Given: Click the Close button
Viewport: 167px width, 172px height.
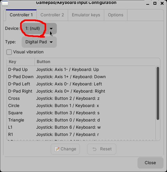Looking at the screenshot, I should click(x=150, y=163).
